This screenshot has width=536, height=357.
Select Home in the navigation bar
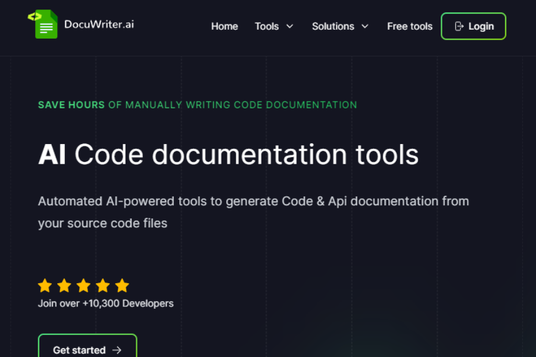225,26
